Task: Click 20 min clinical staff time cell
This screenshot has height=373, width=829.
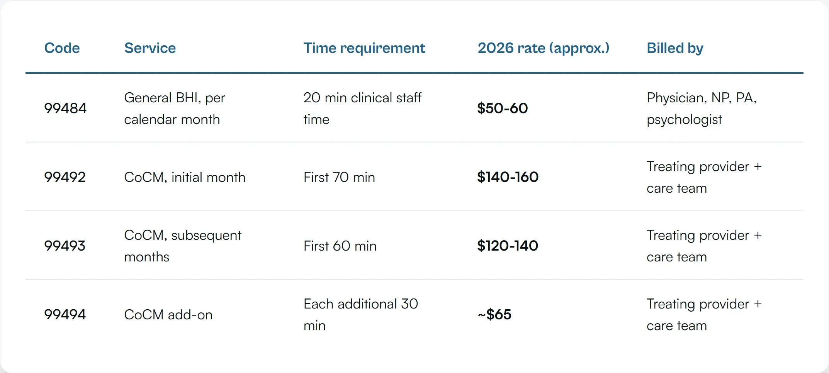Action: tap(362, 109)
